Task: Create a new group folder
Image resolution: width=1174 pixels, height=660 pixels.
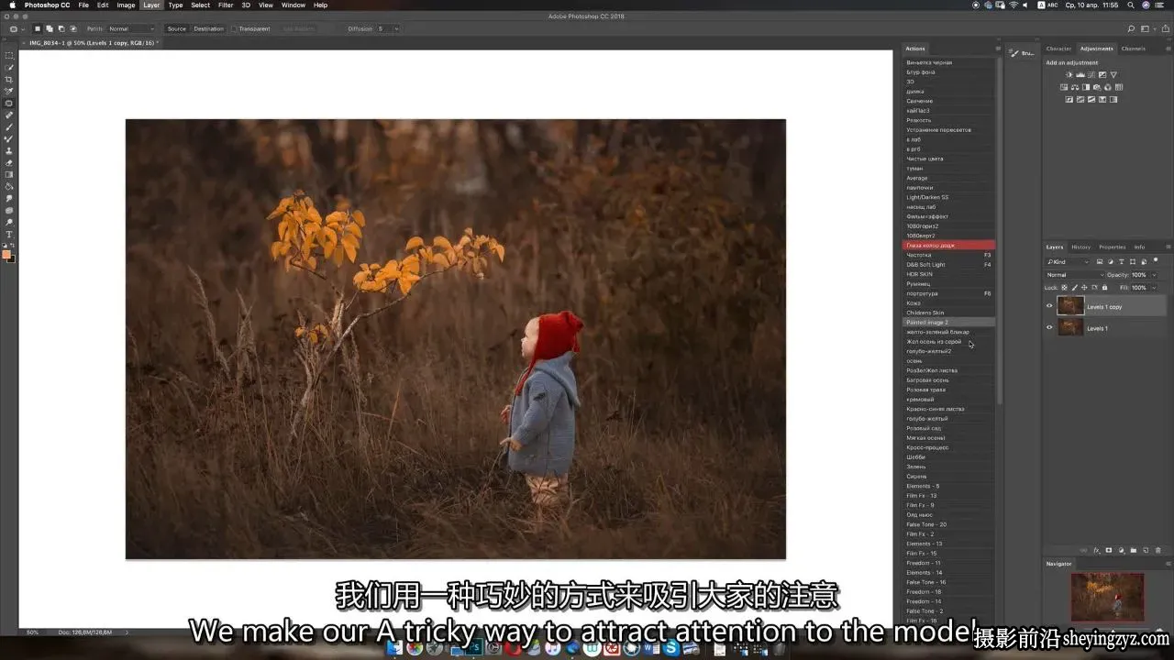Action: [1133, 550]
